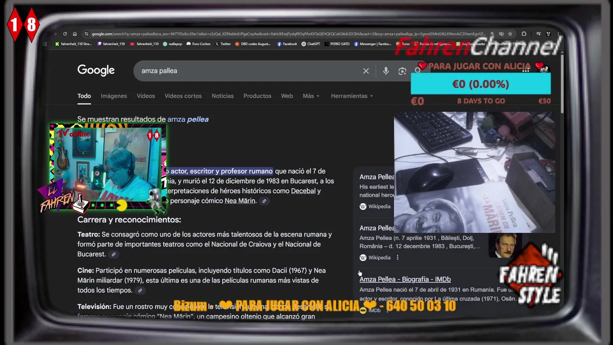
Task: Open the wallapop bookmark
Action: tap(172, 44)
